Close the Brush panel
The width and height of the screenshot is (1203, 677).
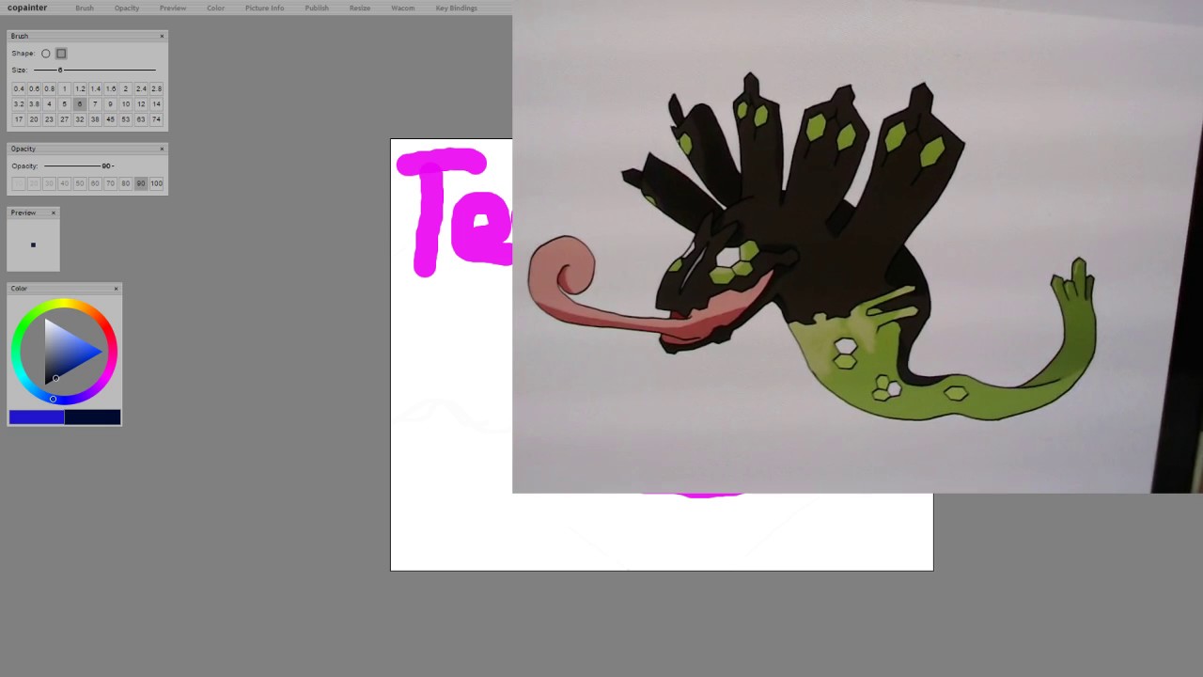pos(162,36)
